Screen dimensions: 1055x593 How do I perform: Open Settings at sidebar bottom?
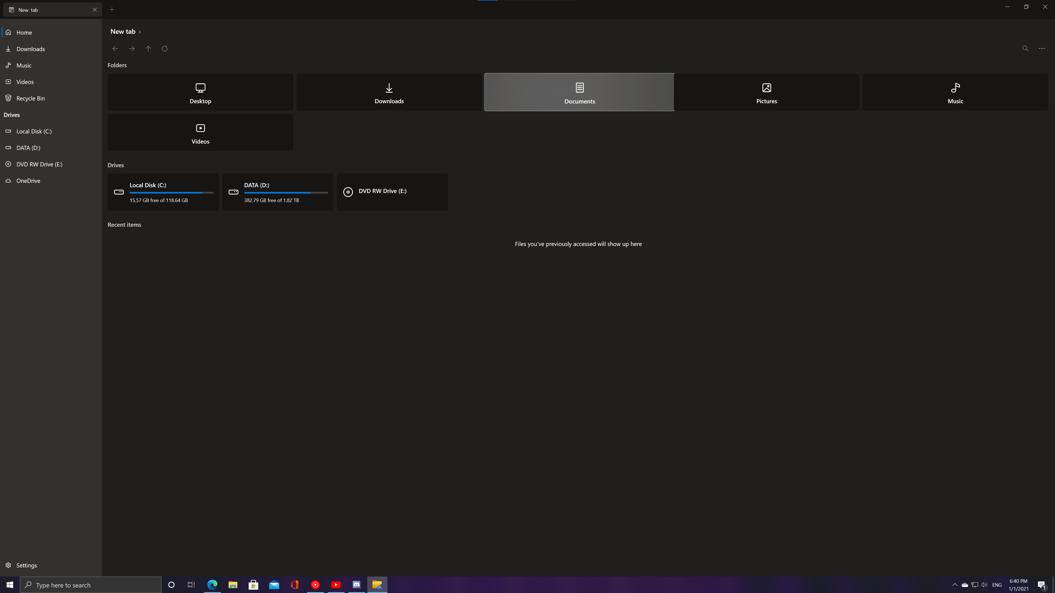point(26,565)
